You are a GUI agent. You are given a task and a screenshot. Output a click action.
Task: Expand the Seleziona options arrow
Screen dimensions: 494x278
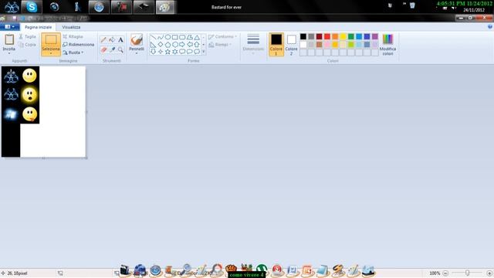pos(51,53)
